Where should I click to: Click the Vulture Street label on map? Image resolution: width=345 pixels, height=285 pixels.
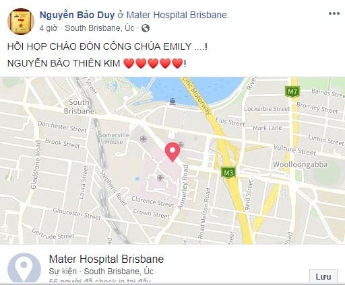(x=294, y=150)
